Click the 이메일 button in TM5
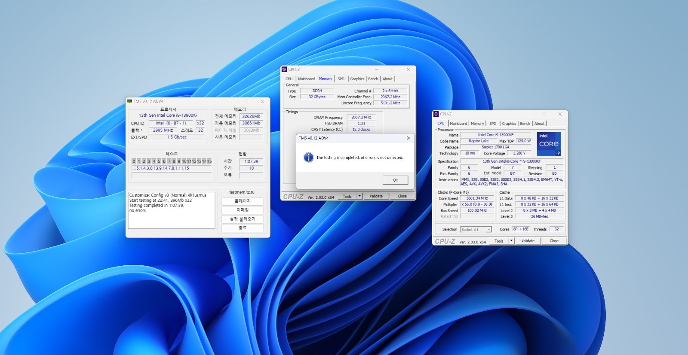This screenshot has height=355, width=688. (x=243, y=210)
